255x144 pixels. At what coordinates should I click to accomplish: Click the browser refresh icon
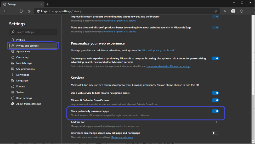[x=21, y=11]
